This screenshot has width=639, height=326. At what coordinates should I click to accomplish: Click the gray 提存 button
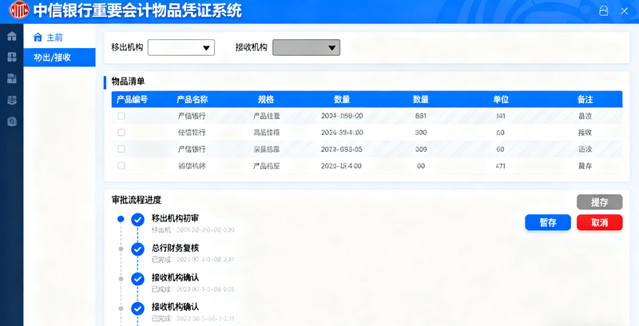(x=600, y=202)
